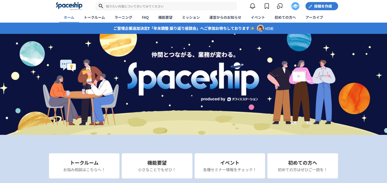Click the Spaceship logo in header

[69, 6]
